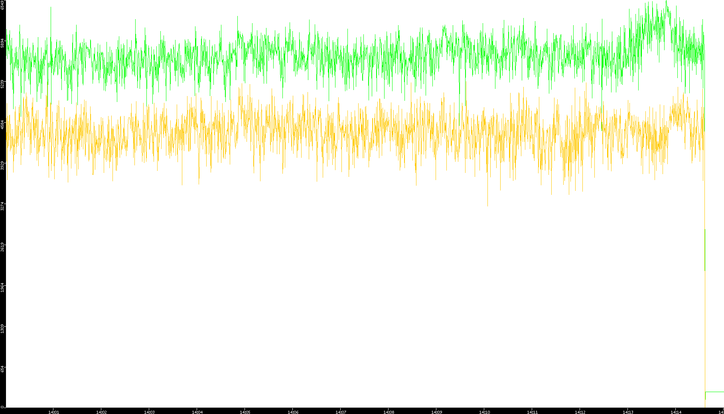Click the 14:01 time axis label
The image size is (724, 414).
pos(53,412)
